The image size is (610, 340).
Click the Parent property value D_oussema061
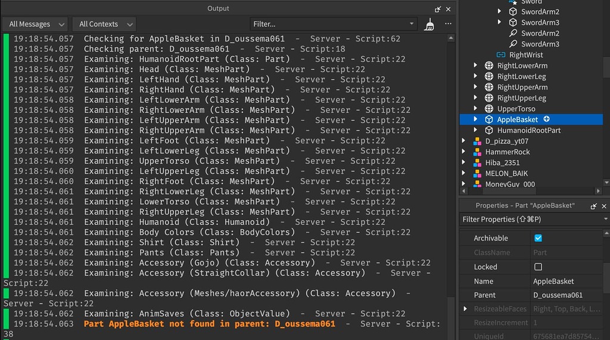pos(558,295)
